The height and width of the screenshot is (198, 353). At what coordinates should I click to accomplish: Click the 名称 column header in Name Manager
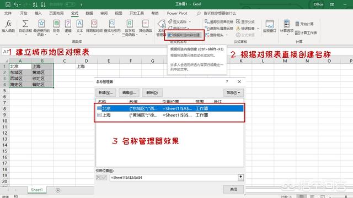102,102
